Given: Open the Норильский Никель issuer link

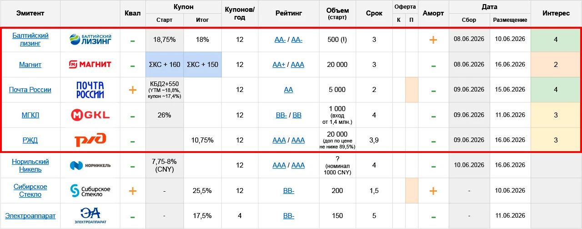Looking at the screenshot, I should pyautogui.click(x=30, y=165).
